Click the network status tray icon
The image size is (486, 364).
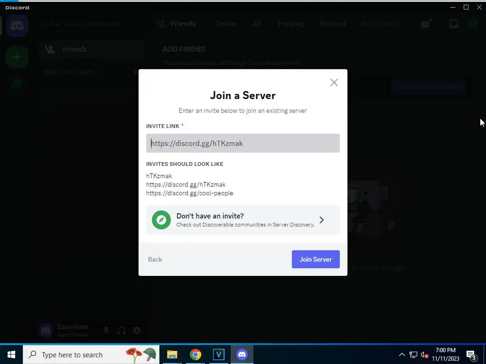coord(413,355)
